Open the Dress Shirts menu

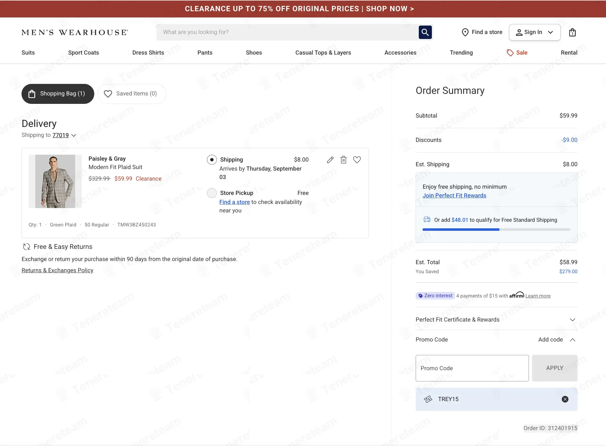coord(148,53)
